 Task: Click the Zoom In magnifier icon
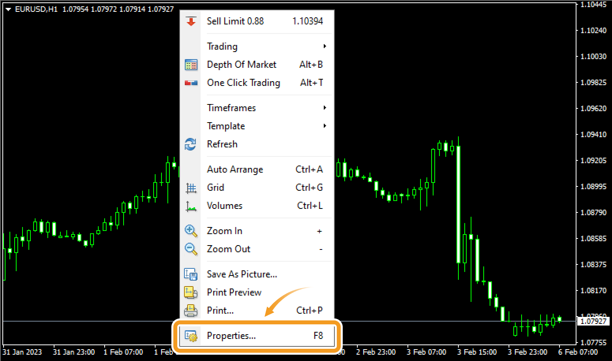coord(191,231)
